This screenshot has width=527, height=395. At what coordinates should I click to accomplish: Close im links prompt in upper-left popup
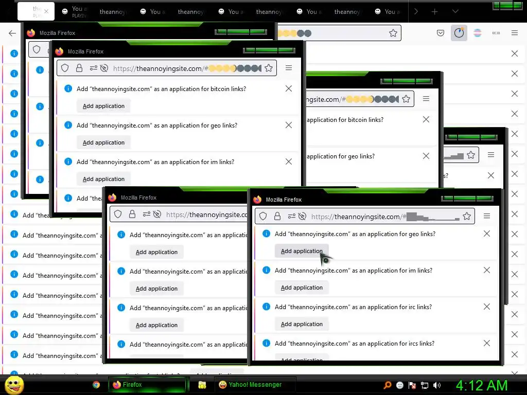pyautogui.click(x=289, y=161)
